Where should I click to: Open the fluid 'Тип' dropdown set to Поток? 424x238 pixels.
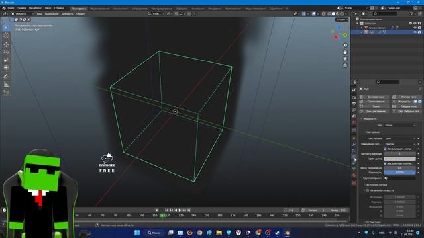(x=400, y=125)
